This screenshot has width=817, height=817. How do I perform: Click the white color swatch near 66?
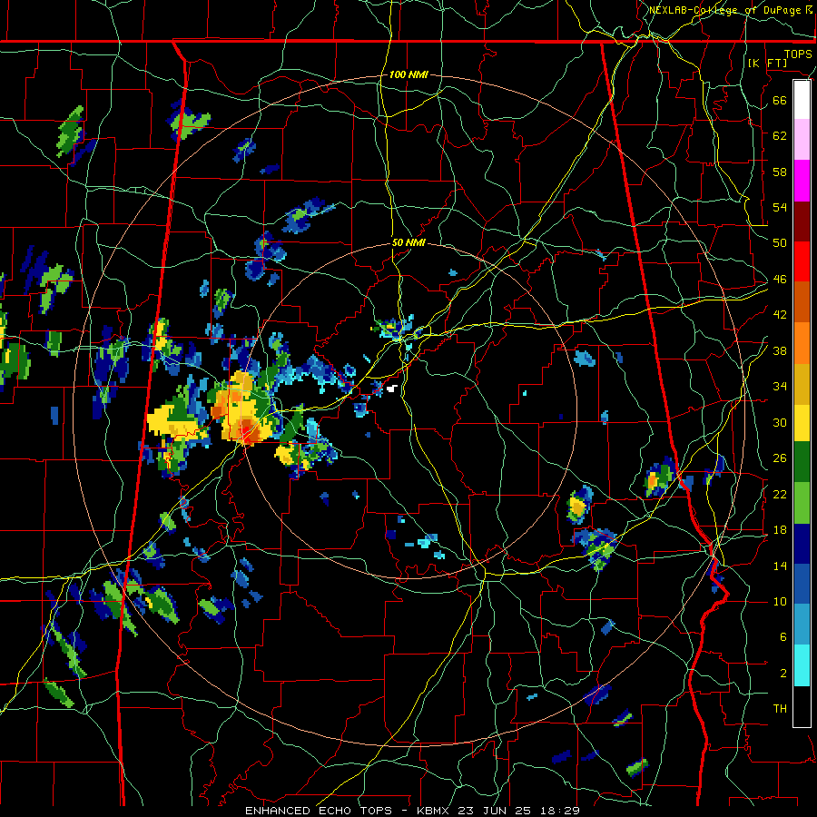[802, 100]
